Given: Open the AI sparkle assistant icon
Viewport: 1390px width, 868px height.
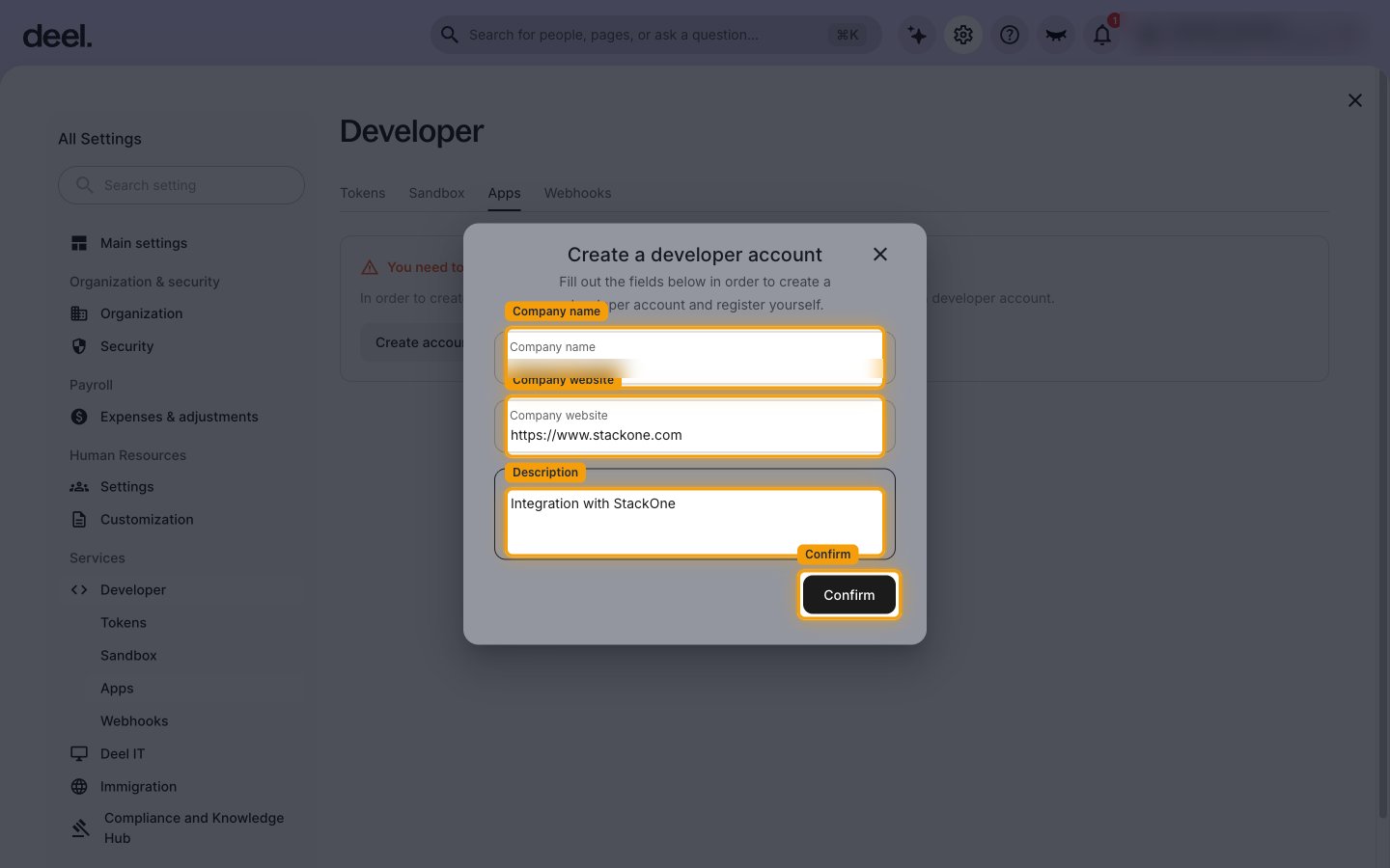Looking at the screenshot, I should (917, 35).
